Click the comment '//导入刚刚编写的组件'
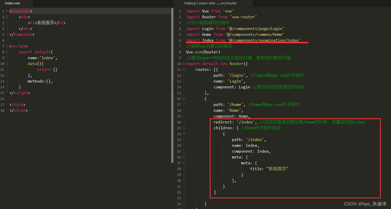Image resolution: width=391 pixels, height=209 pixels. coord(208,23)
